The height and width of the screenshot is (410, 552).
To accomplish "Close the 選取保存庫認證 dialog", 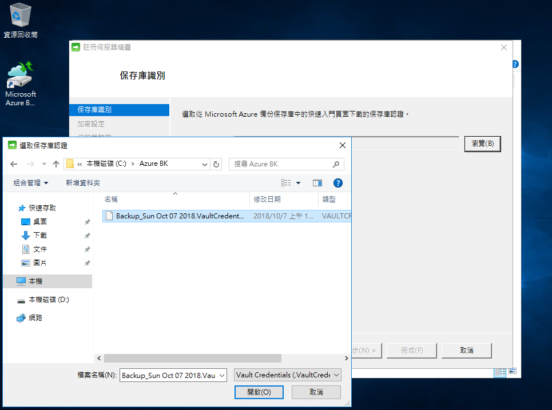I will (343, 145).
